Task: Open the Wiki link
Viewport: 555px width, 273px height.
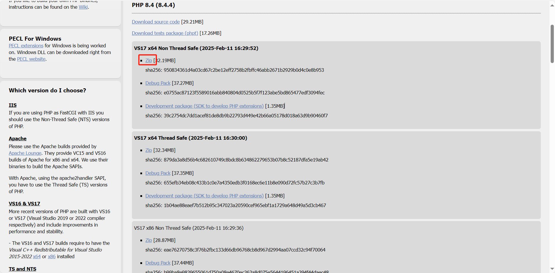Action: click(x=83, y=7)
